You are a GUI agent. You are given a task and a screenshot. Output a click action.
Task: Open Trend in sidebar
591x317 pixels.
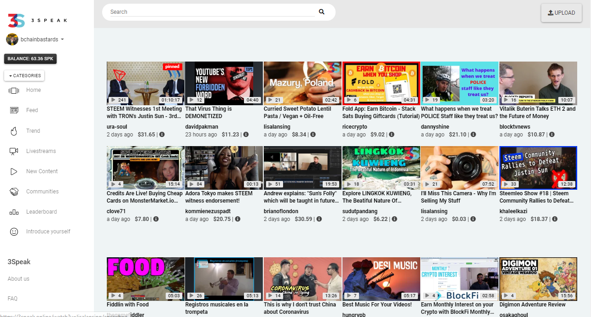(x=33, y=131)
